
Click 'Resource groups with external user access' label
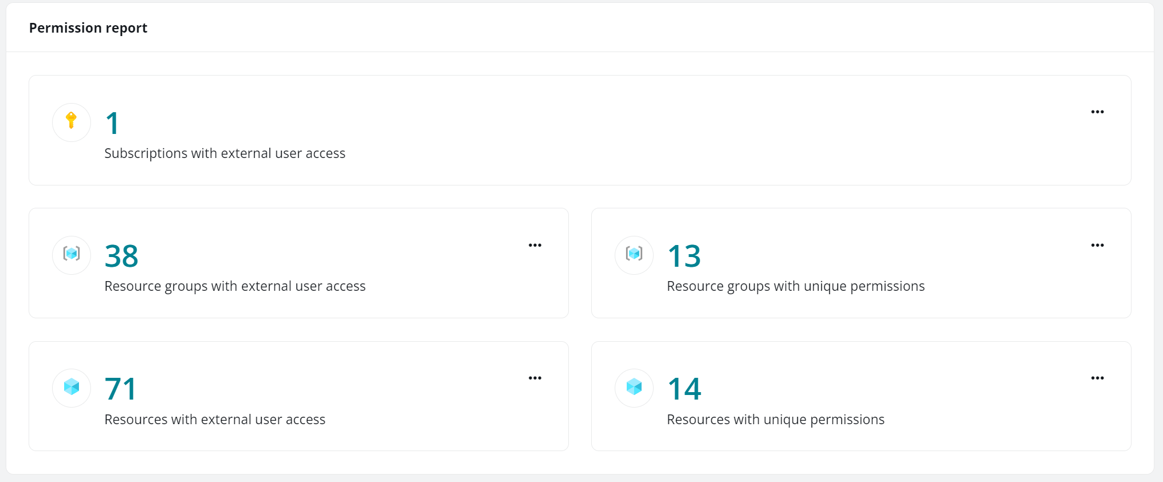click(235, 286)
